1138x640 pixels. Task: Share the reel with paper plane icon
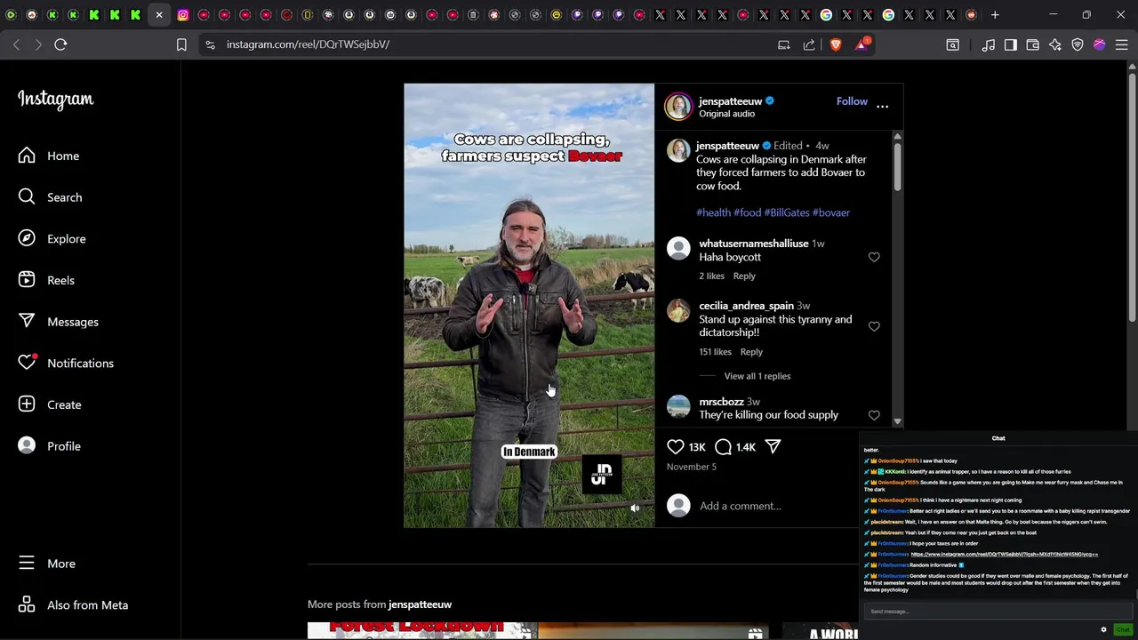[x=773, y=447]
